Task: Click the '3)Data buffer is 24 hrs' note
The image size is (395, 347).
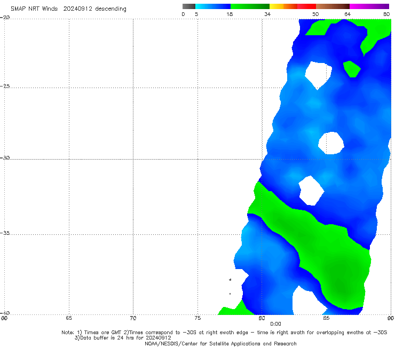Action: coord(123,338)
